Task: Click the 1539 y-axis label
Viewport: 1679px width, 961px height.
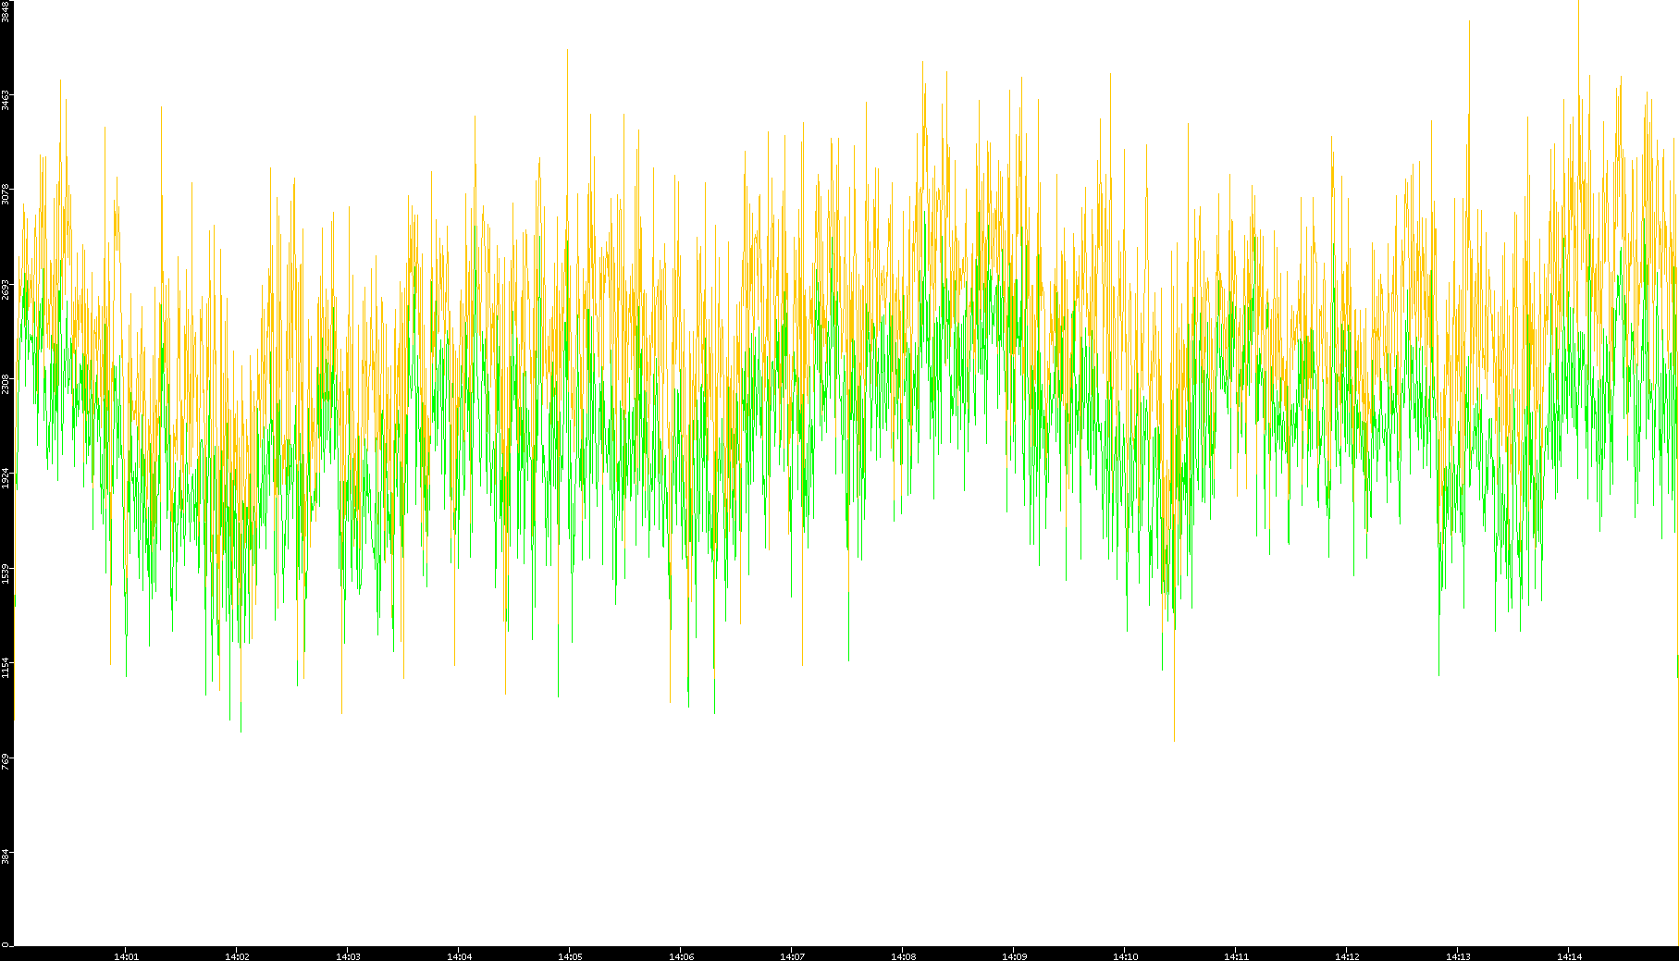Action: click(x=6, y=573)
